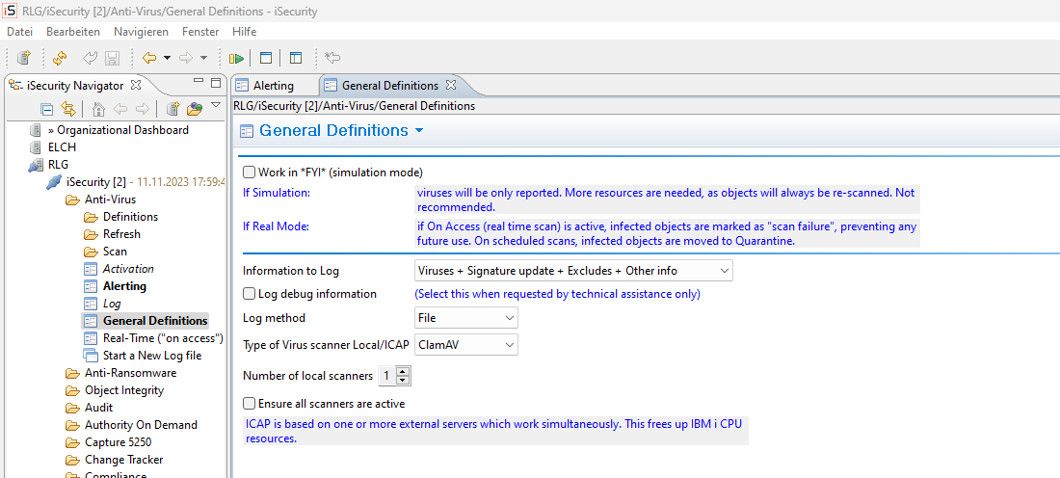
Task: Click the new server icon in main toolbar
Action: coord(24,58)
